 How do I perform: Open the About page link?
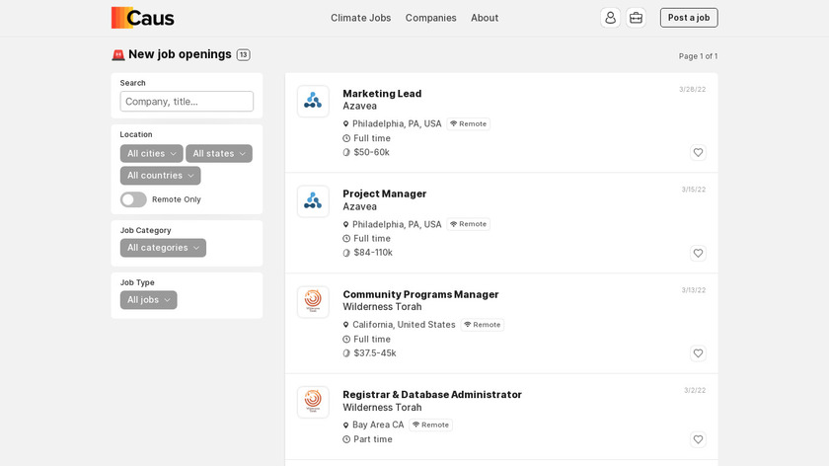pos(484,18)
